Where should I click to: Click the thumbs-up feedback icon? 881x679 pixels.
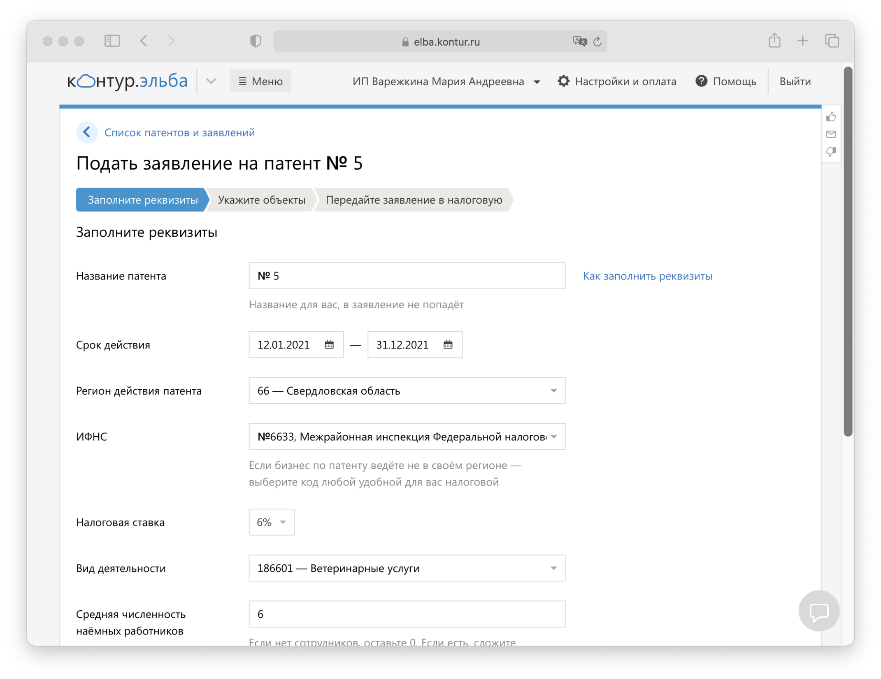(830, 117)
